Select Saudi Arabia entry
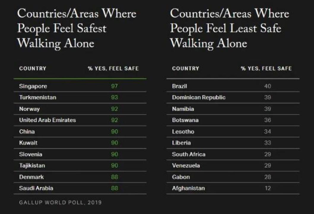Viewport: 314px width, 214px height. (36, 188)
